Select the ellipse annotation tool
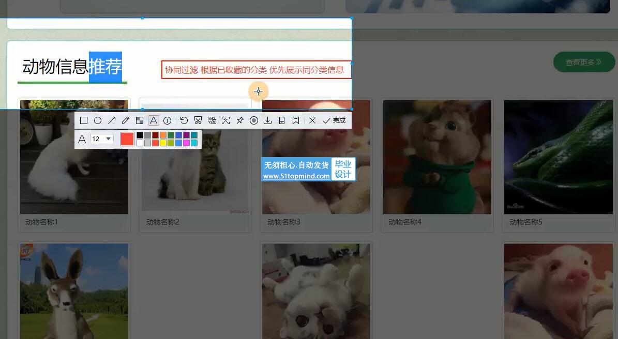Image resolution: width=618 pixels, height=339 pixels. pos(98,120)
